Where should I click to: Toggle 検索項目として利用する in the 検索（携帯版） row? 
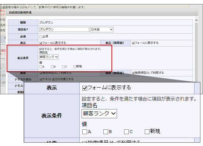pyautogui.click(x=133, y=73)
